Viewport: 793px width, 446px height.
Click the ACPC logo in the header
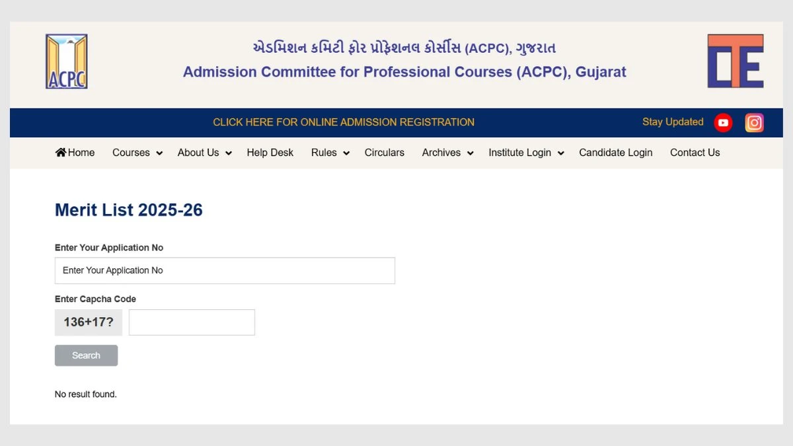coord(66,61)
